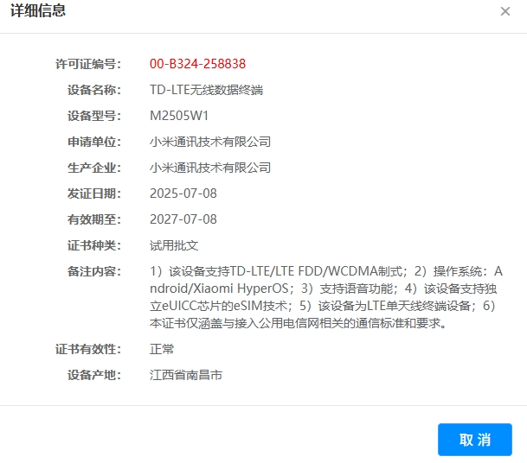Click the 申请单位 company name value
The image size is (527, 463).
pyautogui.click(x=210, y=142)
